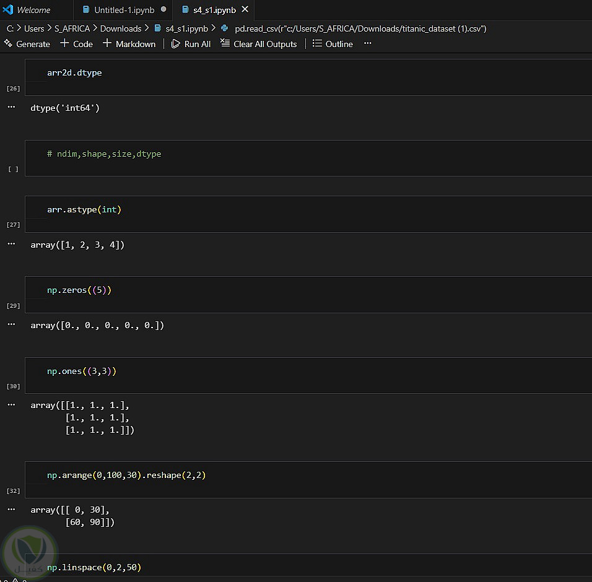This screenshot has width=592, height=582.
Task: Add a new Code cell
Action: click(x=76, y=44)
